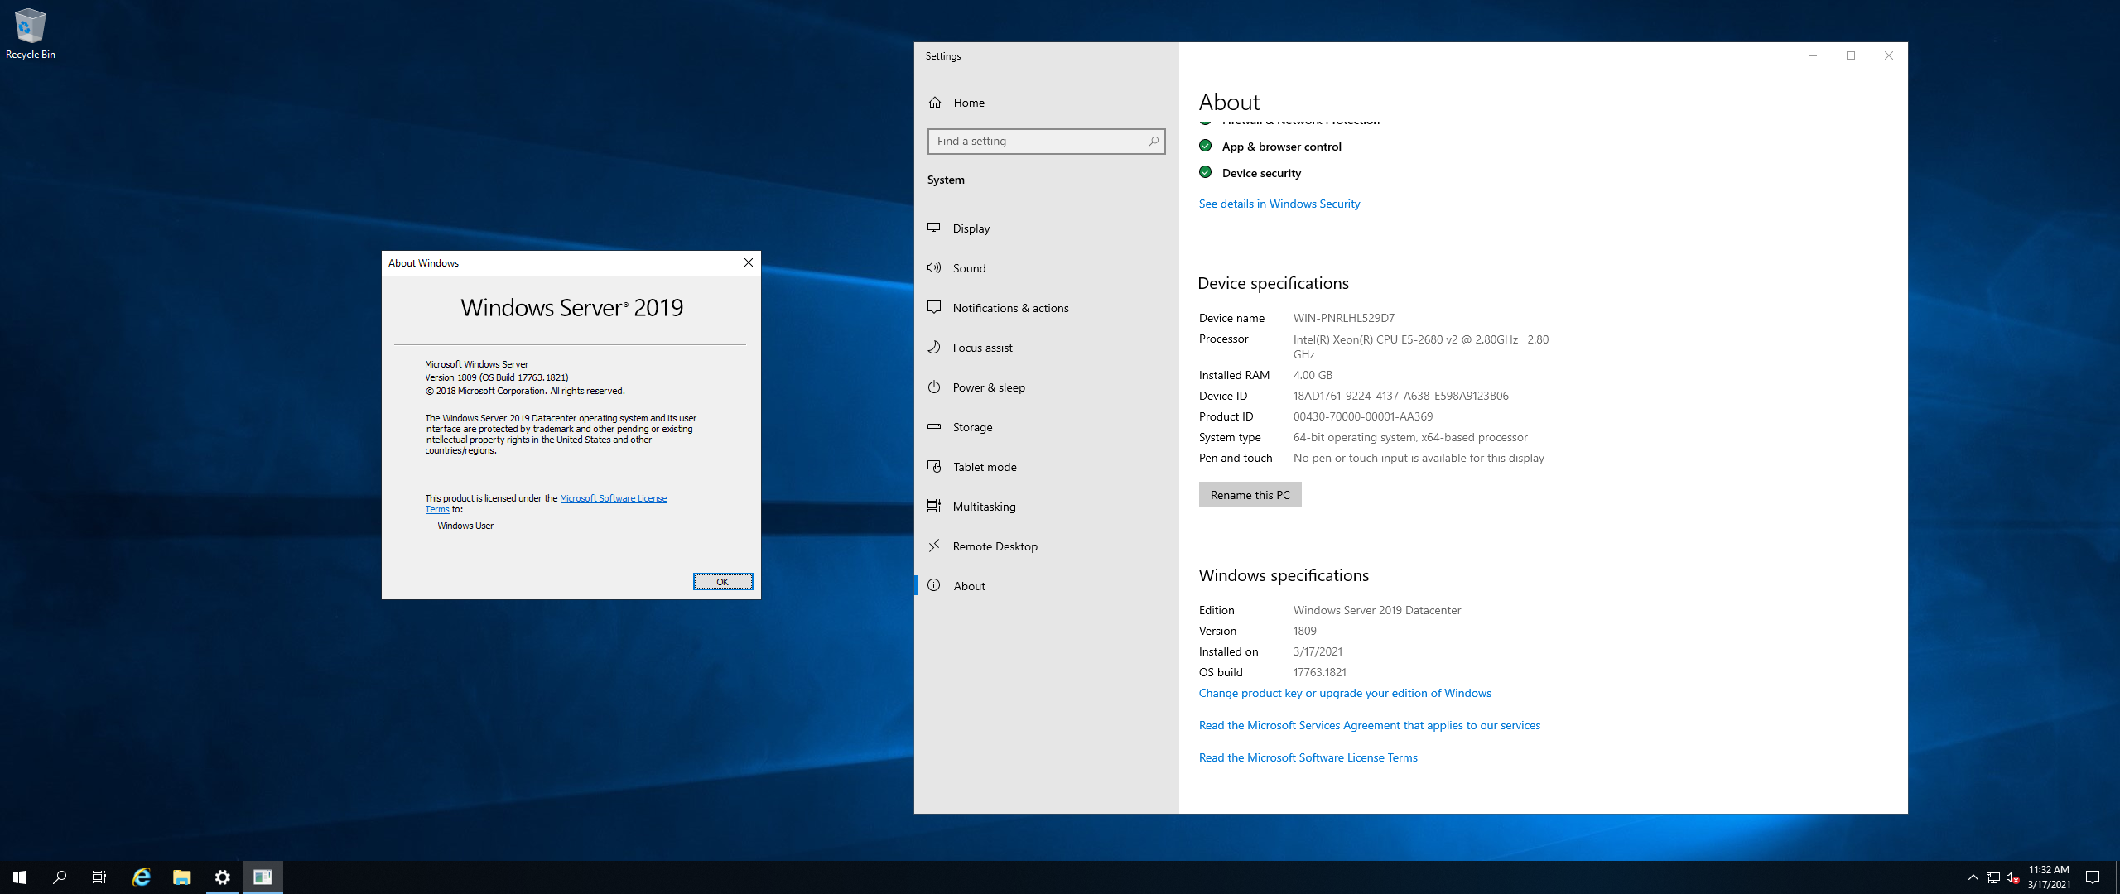Click the taskbar clock showing 11:32 AM

tap(2049, 877)
